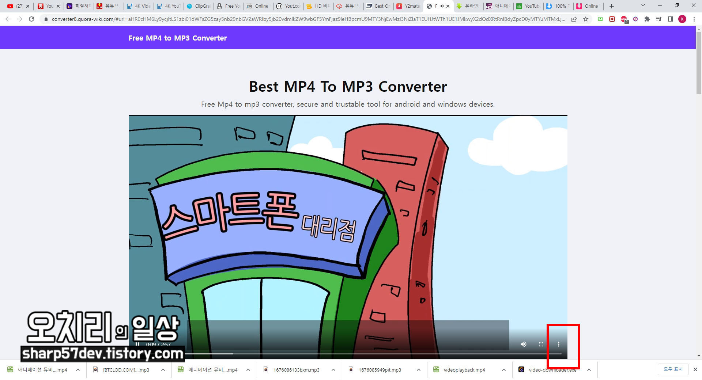Switch to the Best On tab
Image resolution: width=702 pixels, height=380 pixels.
[378, 6]
